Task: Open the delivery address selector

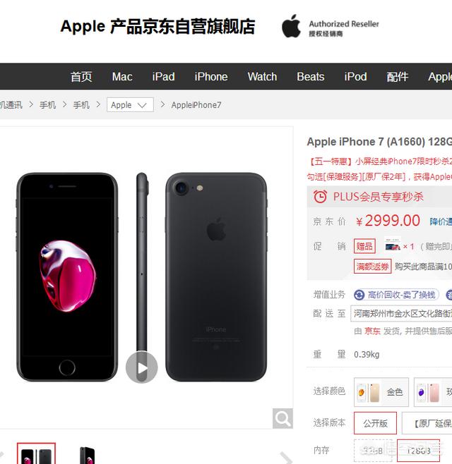Action: tap(401, 313)
